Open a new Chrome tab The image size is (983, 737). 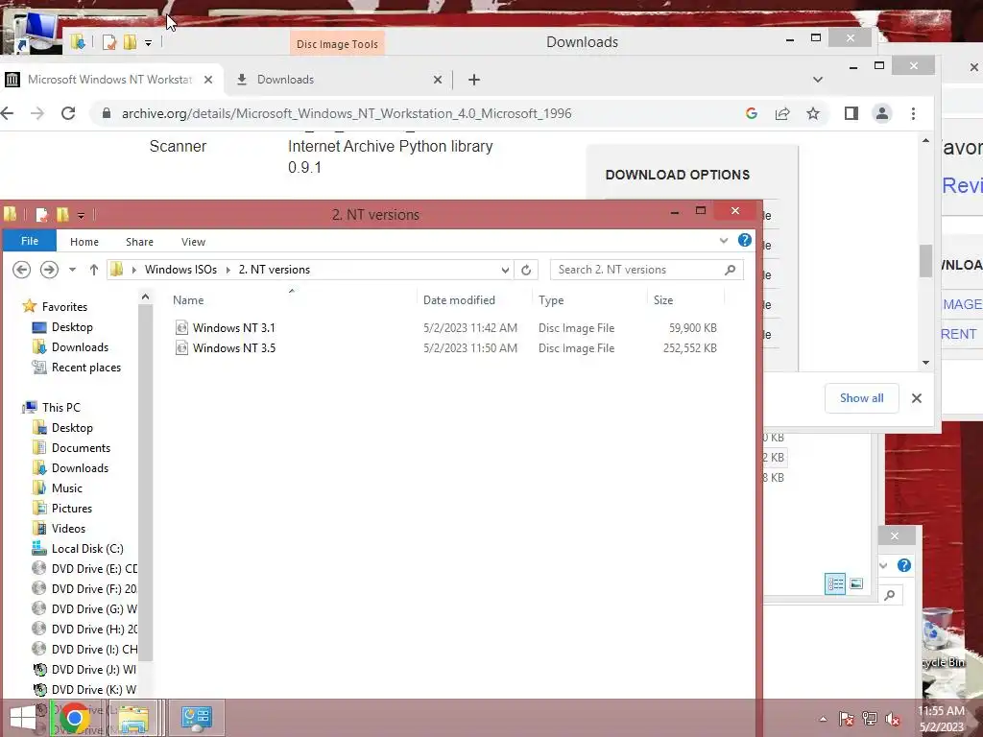474,80
